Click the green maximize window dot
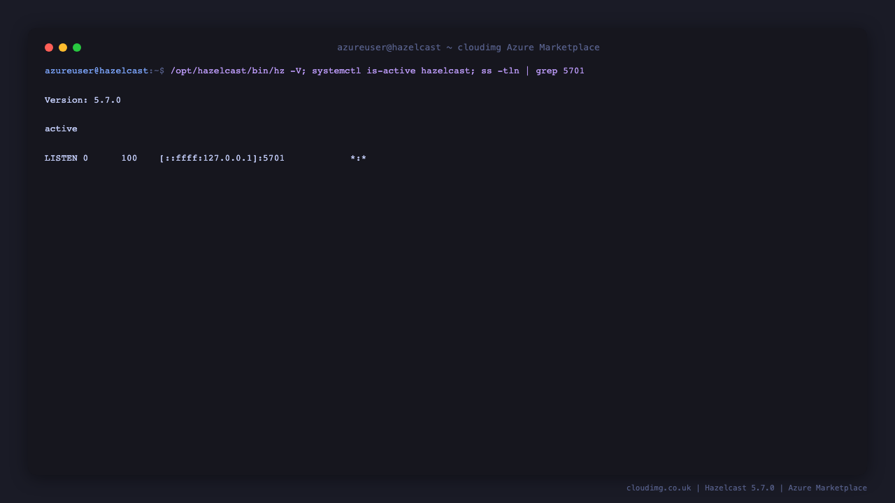The image size is (895, 503). point(77,48)
